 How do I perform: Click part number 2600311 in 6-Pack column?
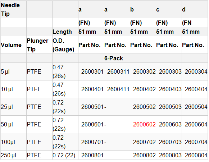pos(118,71)
